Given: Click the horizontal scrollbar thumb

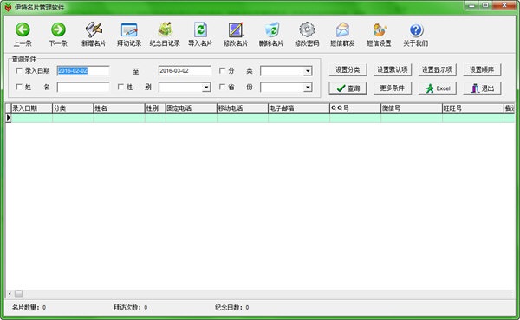Looking at the screenshot, I should click(x=18, y=294).
